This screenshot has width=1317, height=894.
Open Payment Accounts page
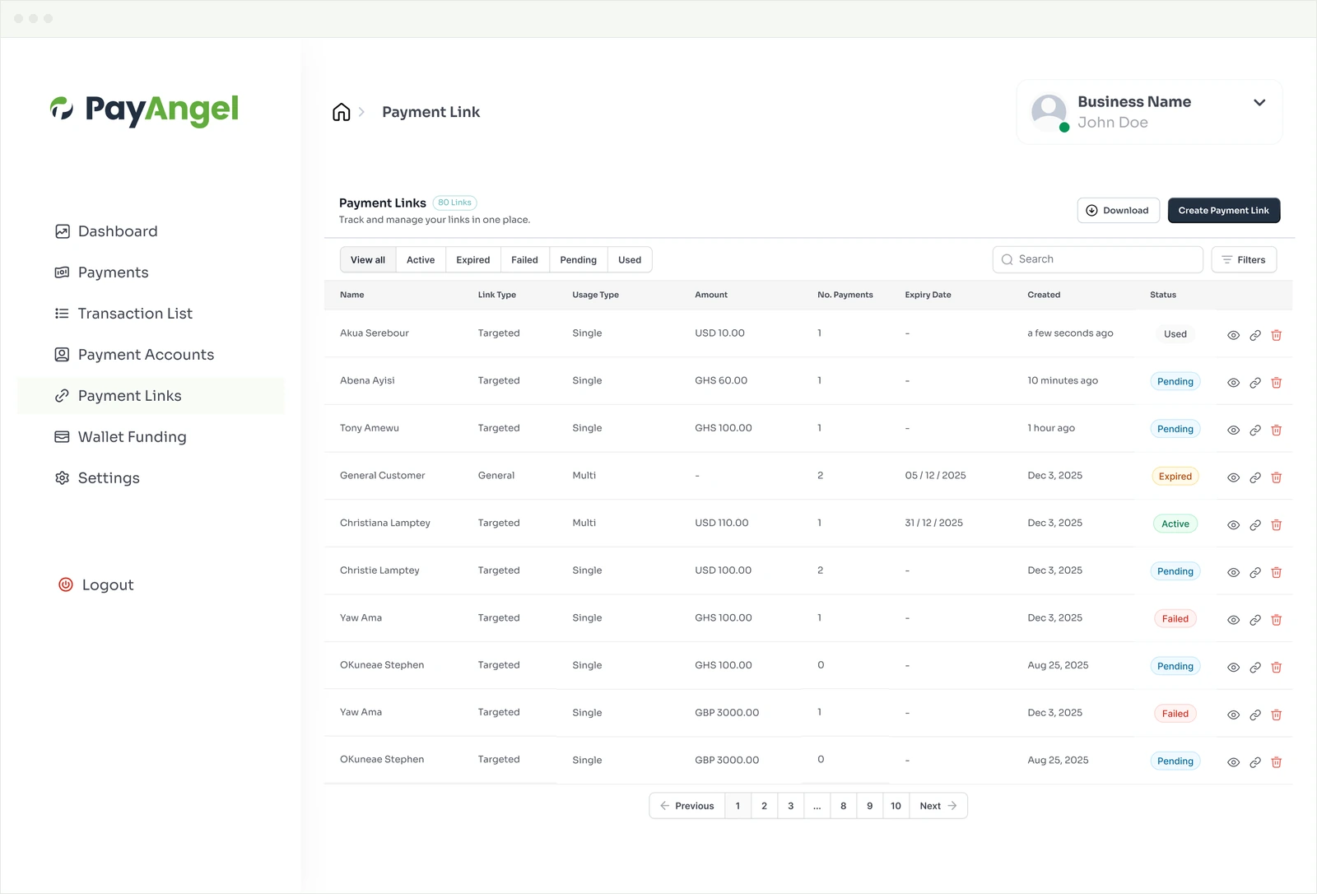pos(134,355)
